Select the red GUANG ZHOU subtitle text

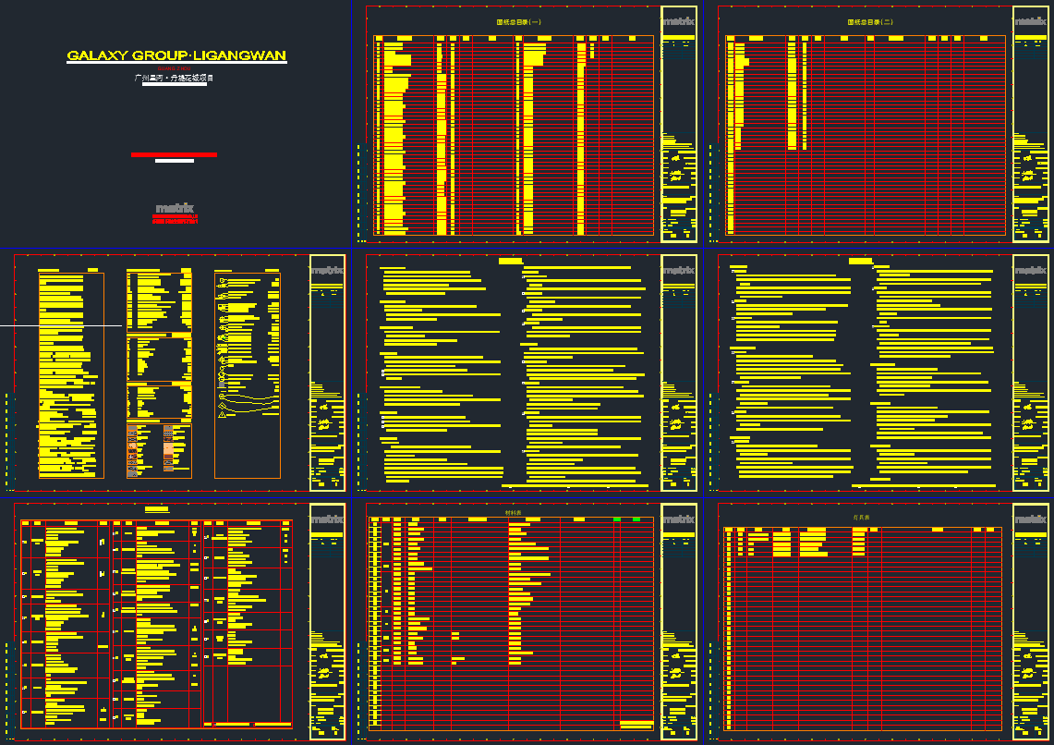pos(174,68)
